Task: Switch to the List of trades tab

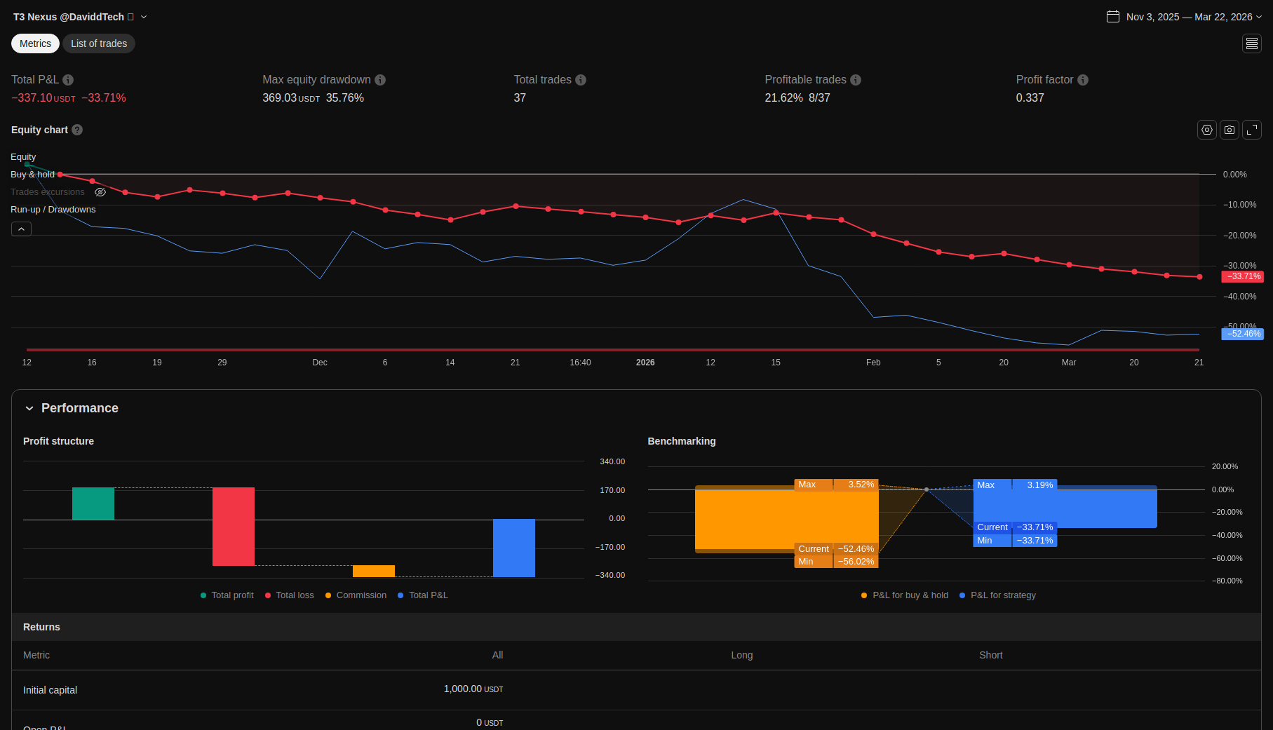Action: (x=99, y=43)
